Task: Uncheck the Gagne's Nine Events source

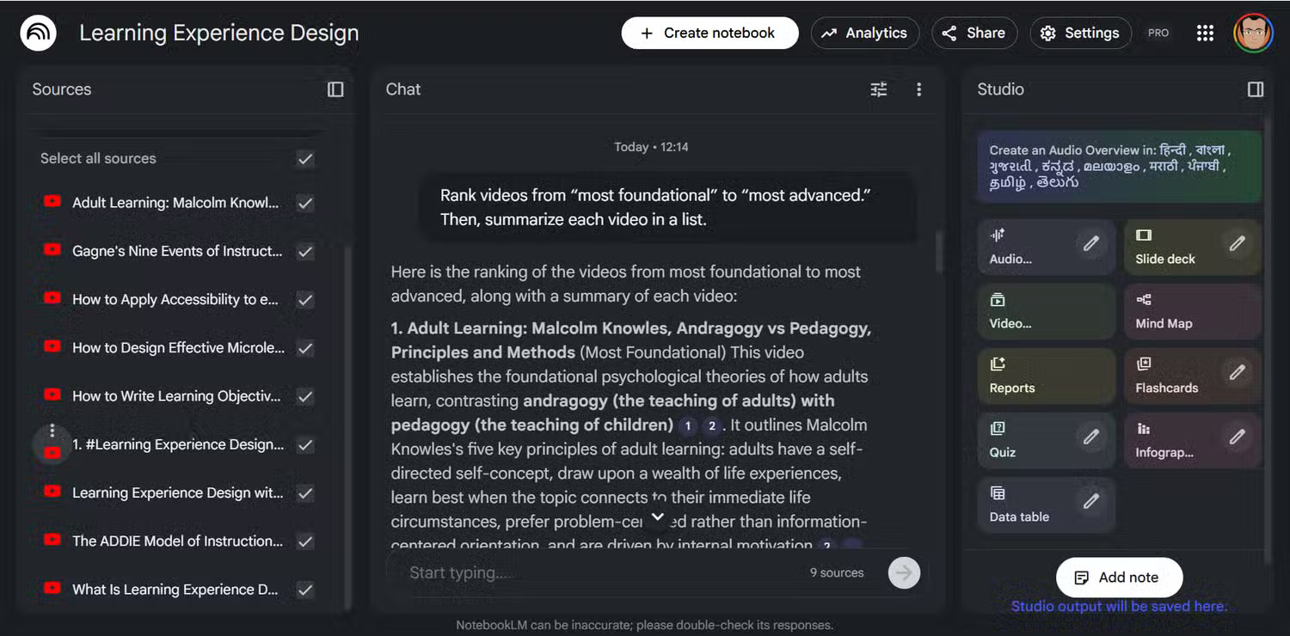Action: point(304,252)
